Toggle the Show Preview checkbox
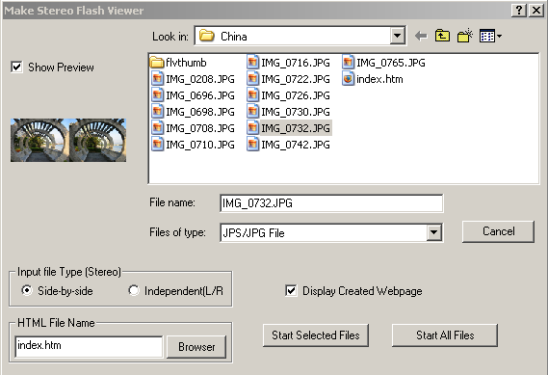Screen dimensions: 548x375 coord(16,67)
